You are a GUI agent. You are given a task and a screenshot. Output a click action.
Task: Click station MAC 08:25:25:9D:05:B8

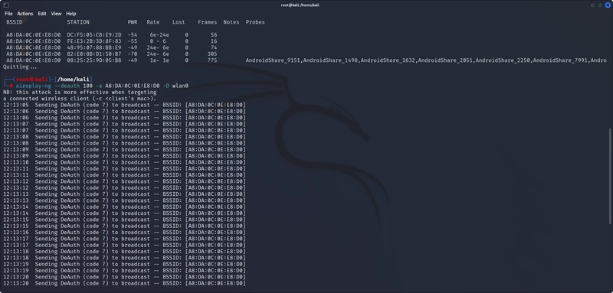[94, 60]
